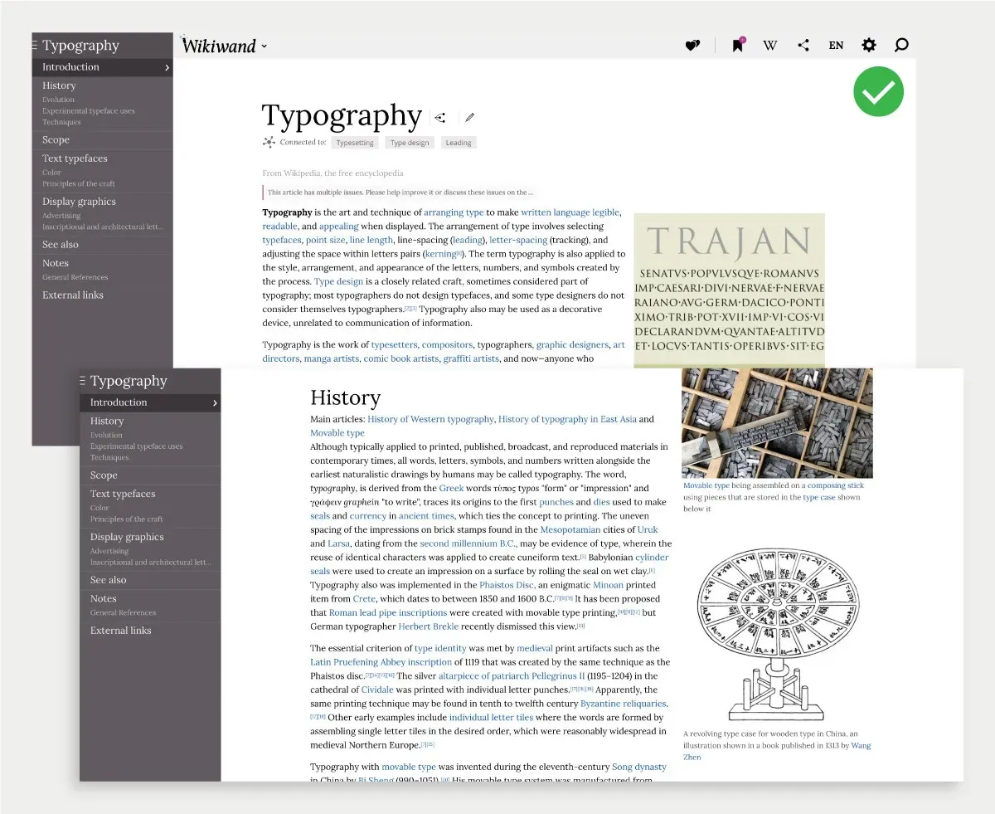This screenshot has width=995, height=814.
Task: Toggle the hamburger menu beside upper Typography sidebar title
Action: (x=36, y=46)
